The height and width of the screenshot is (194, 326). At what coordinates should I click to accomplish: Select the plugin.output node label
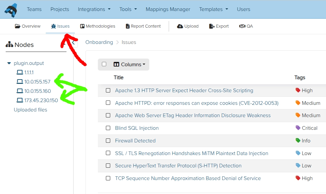(x=29, y=63)
